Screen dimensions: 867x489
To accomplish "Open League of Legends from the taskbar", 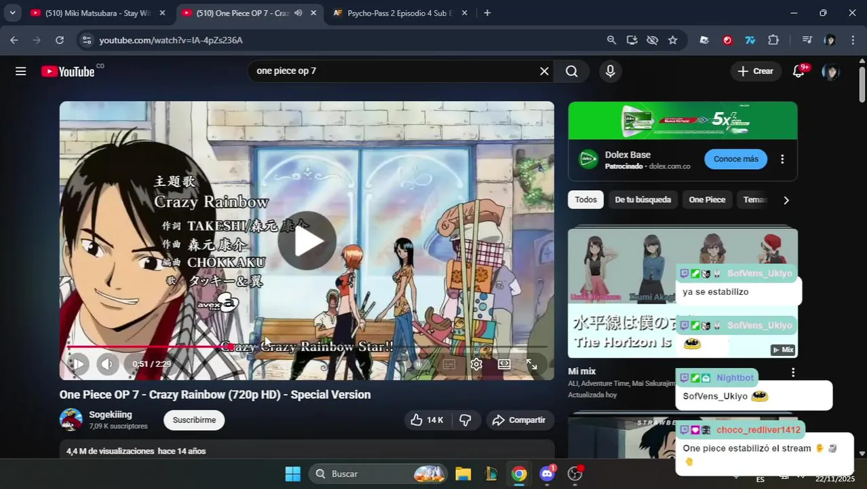I will pyautogui.click(x=490, y=474).
